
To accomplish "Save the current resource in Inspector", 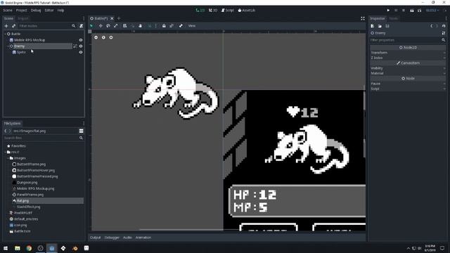I will (x=387, y=26).
